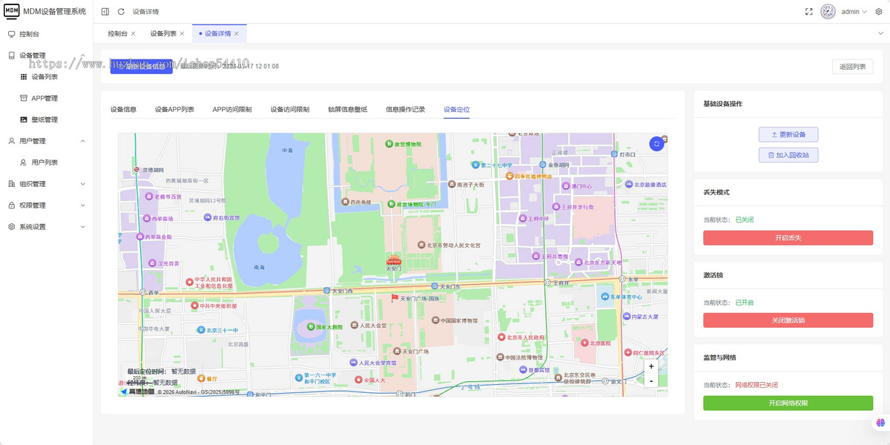The image size is (890, 445).
Task: Click the red flag marker at 天安门广场-国旗
Action: tap(395, 298)
